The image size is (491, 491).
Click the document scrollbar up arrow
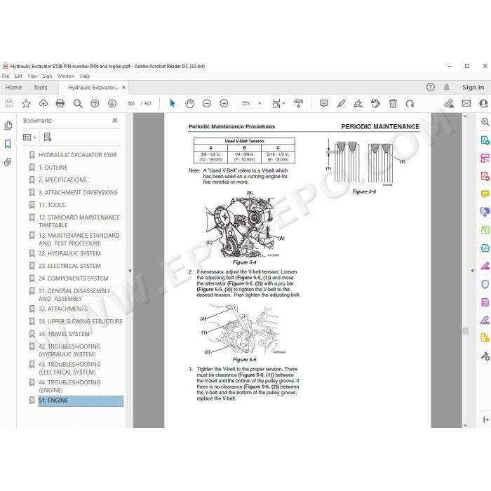click(x=465, y=116)
